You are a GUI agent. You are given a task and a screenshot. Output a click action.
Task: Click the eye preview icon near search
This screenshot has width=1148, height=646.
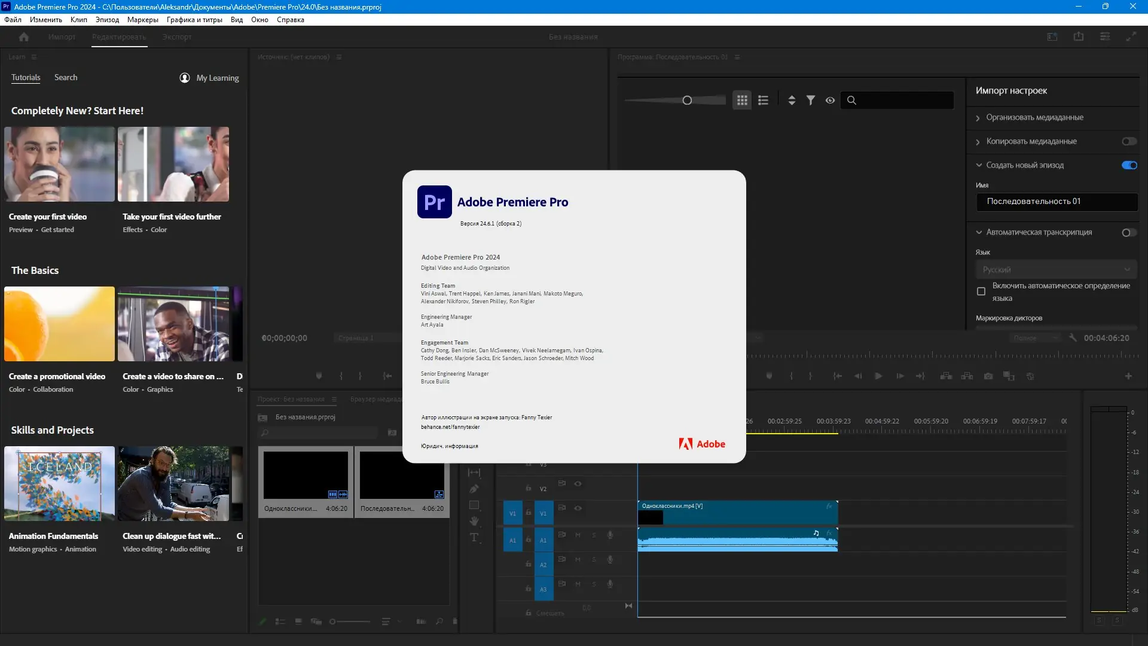[830, 100]
